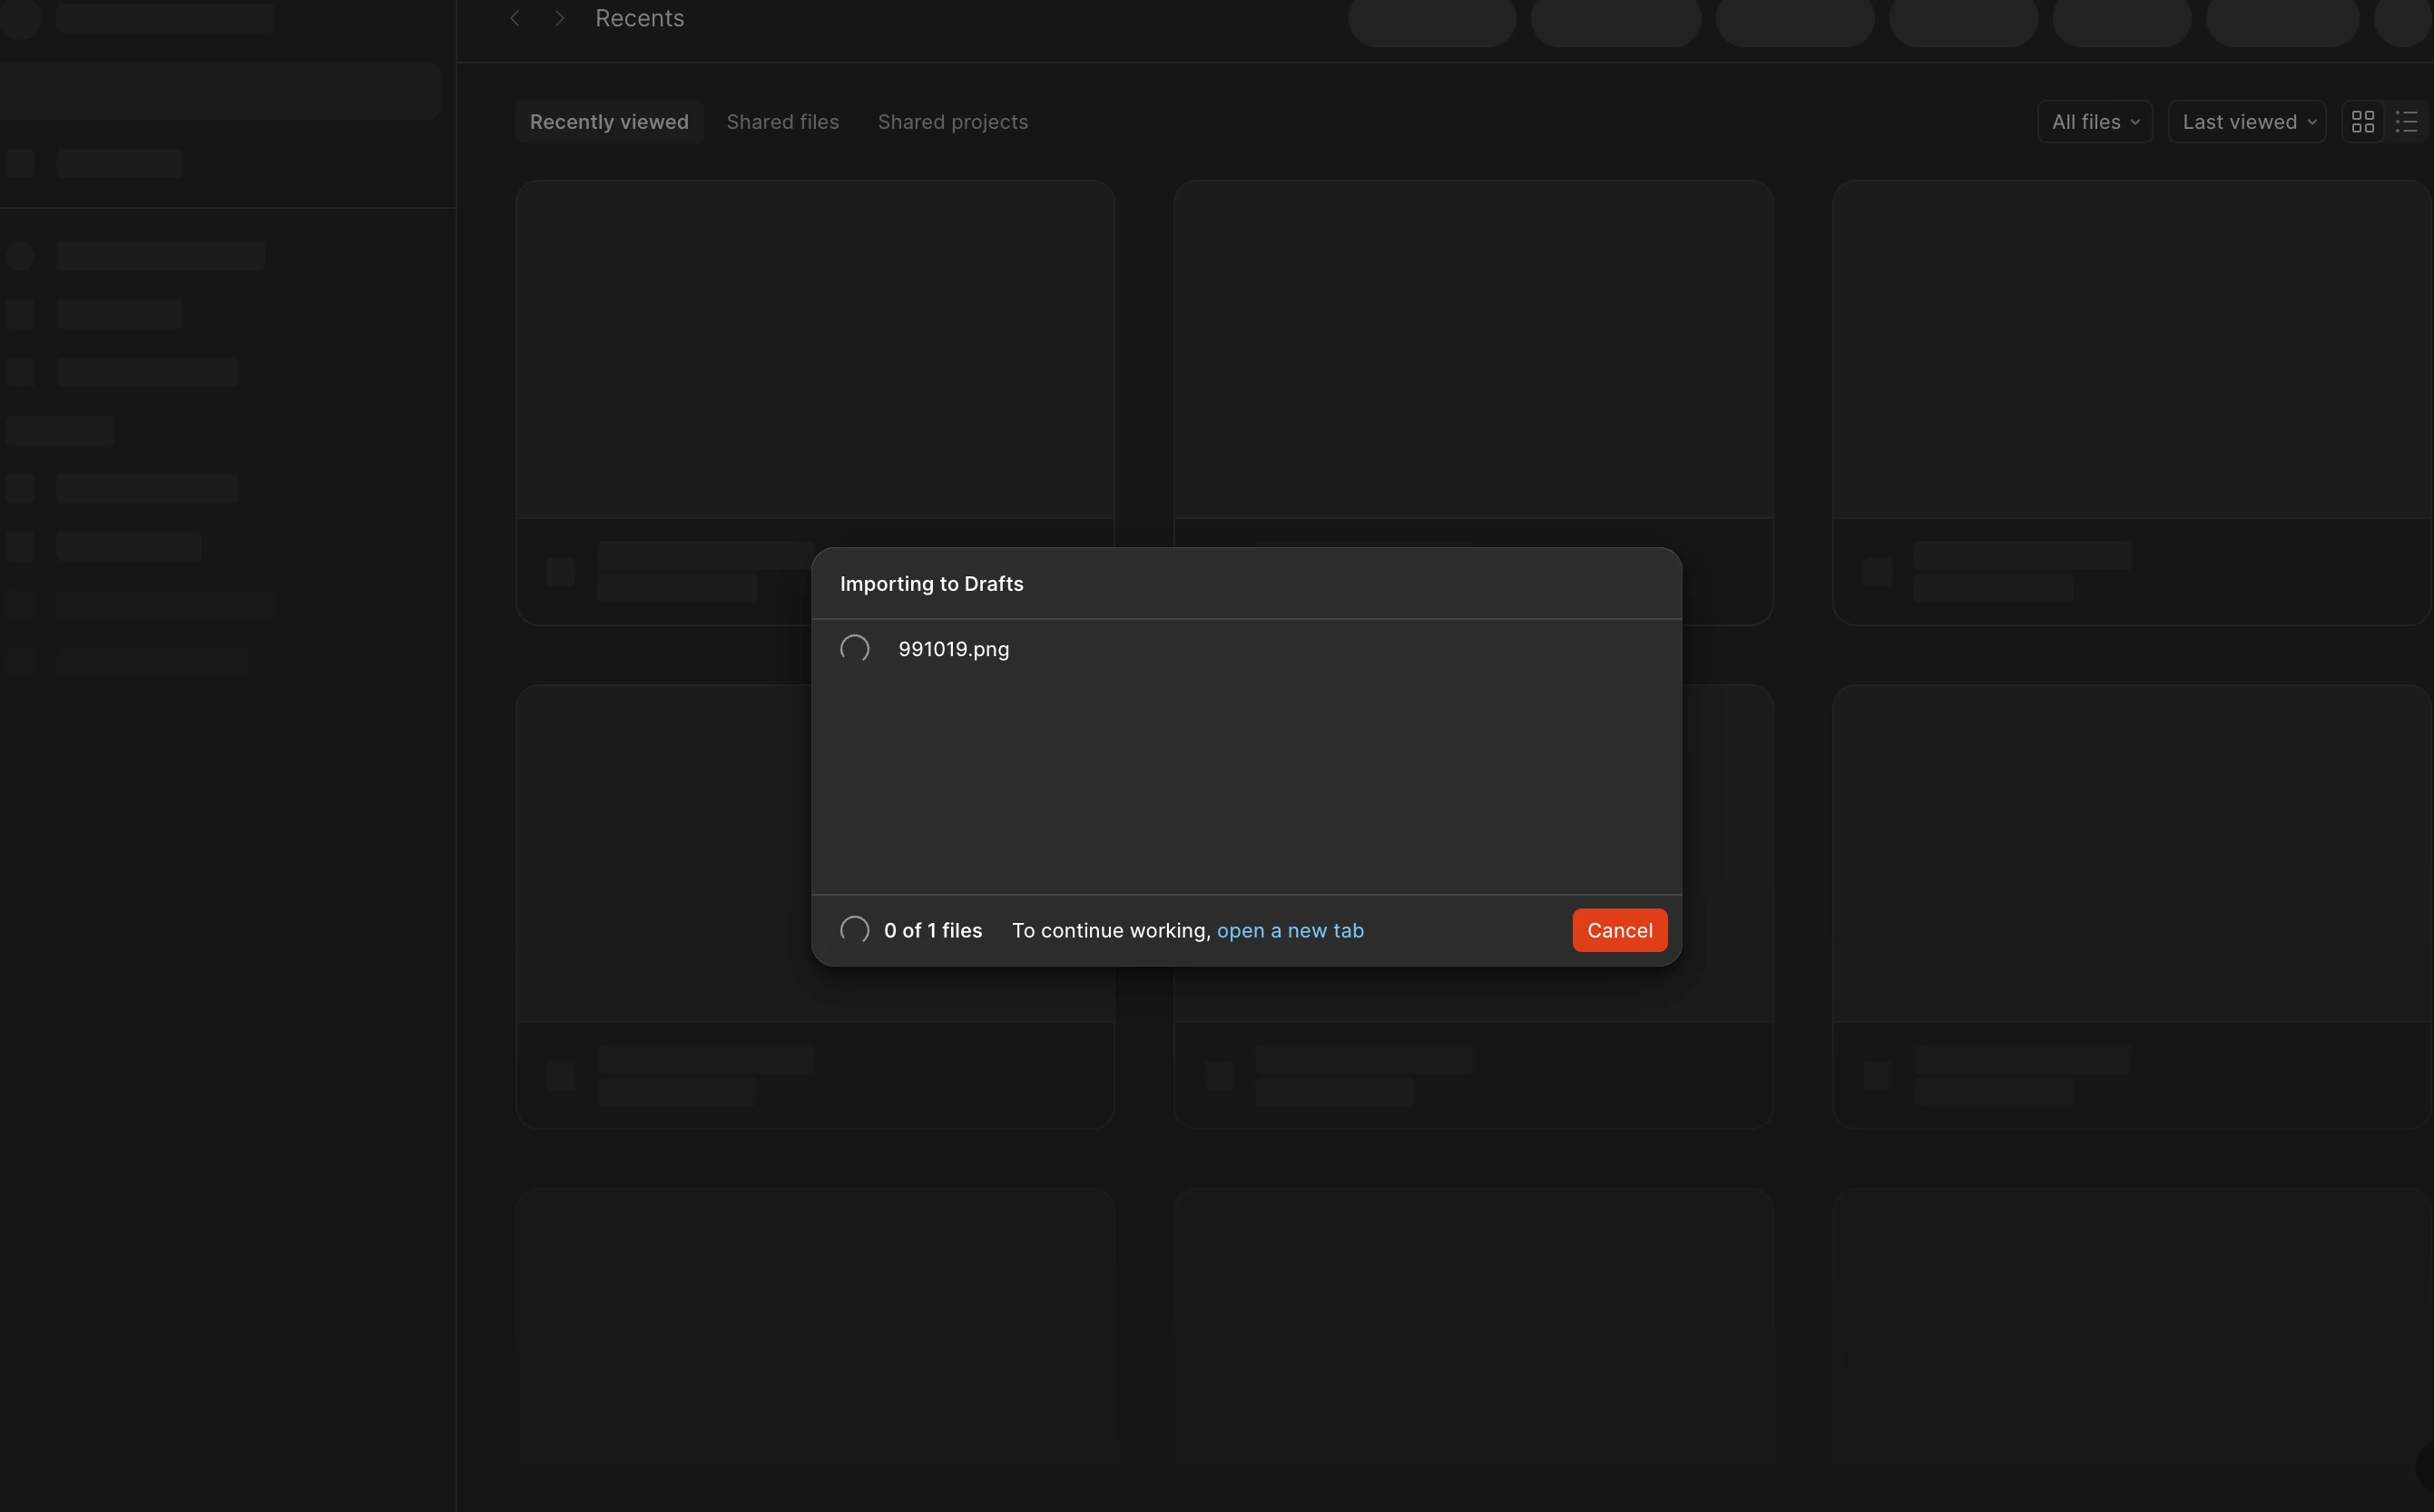Screen dimensions: 2434x1512
Task: Open the top-left file card placeholder
Action: point(814,350)
